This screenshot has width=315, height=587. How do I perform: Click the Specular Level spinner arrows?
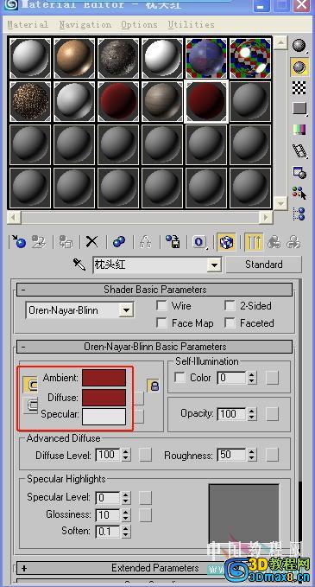(x=125, y=498)
